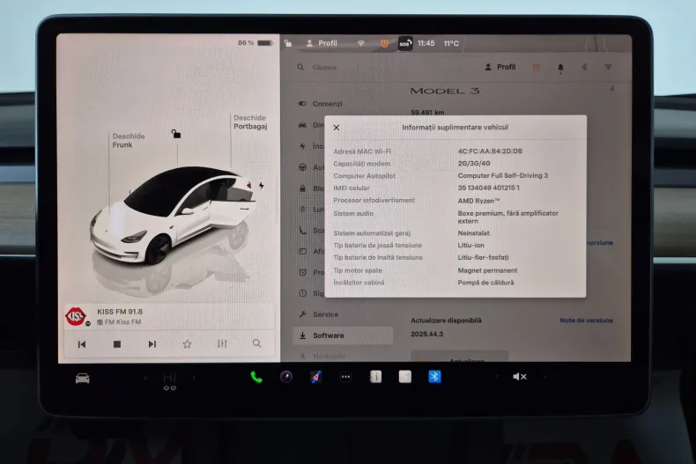
Task: Open the white notepad app icon
Action: 404,377
